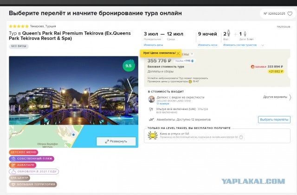Click the room thumbnail photo
Screen dimensions: 297x195
(x=151, y=99)
